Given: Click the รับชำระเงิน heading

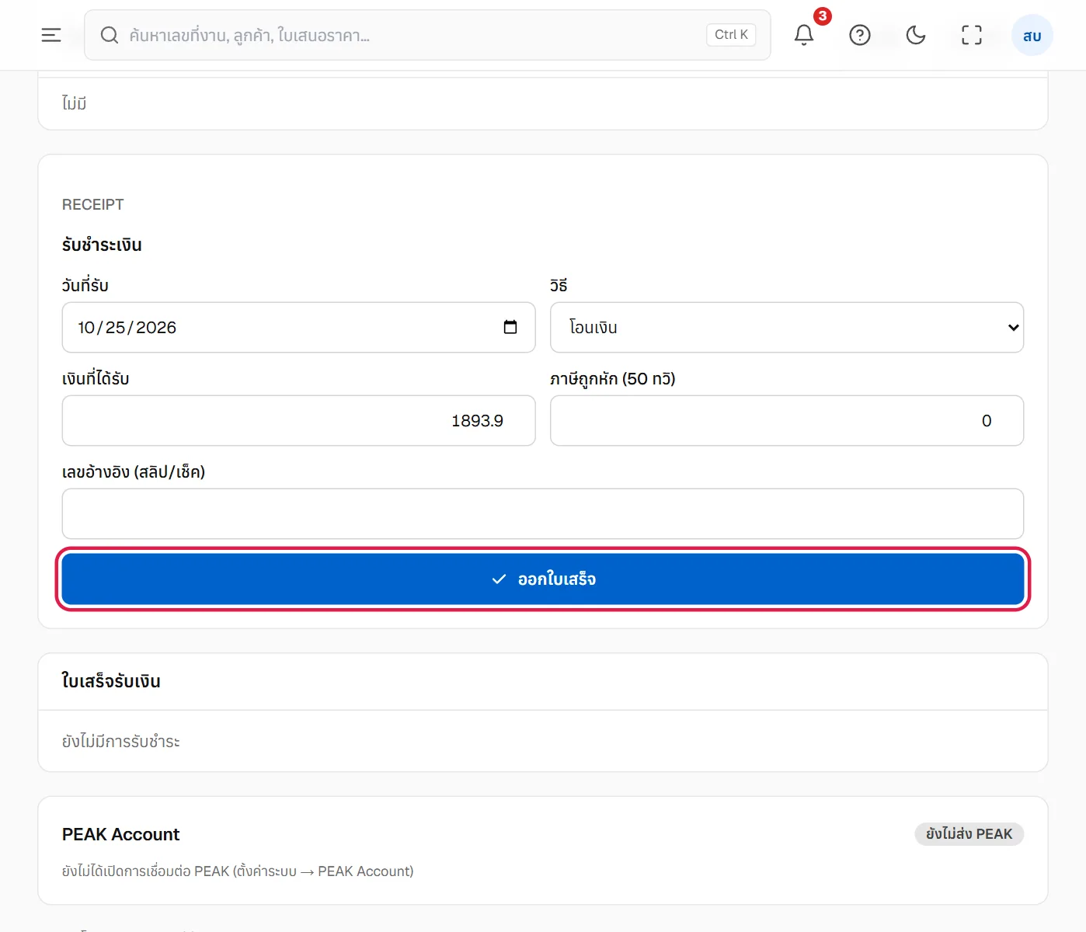Looking at the screenshot, I should [102, 245].
